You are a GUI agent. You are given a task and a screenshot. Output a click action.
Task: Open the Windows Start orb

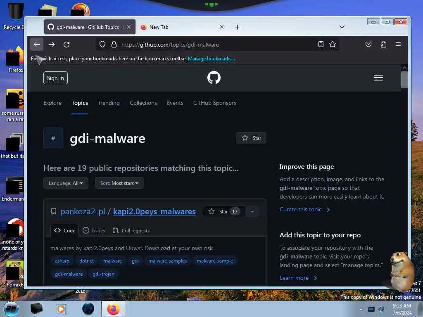click(11, 309)
